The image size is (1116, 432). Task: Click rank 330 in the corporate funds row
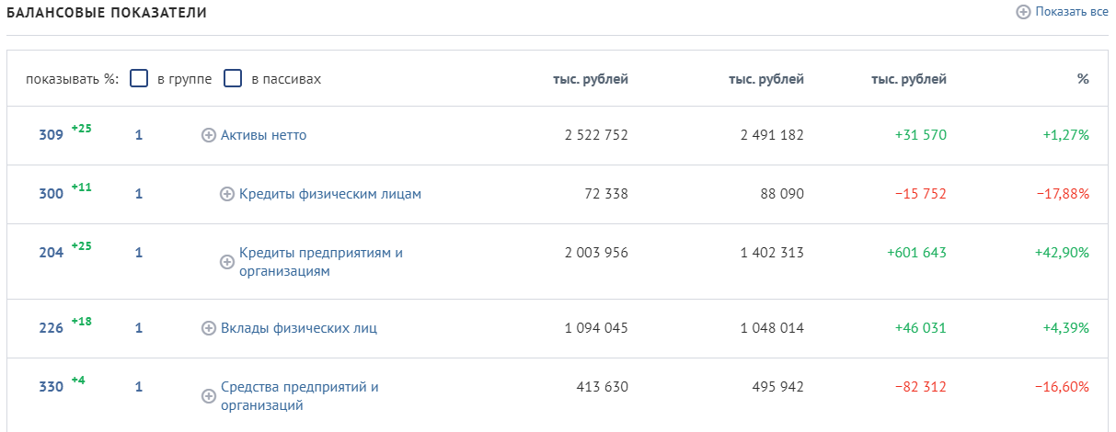51,387
